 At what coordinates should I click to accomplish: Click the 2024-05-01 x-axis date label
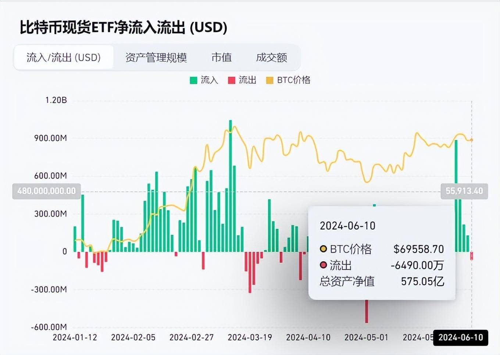(366, 337)
